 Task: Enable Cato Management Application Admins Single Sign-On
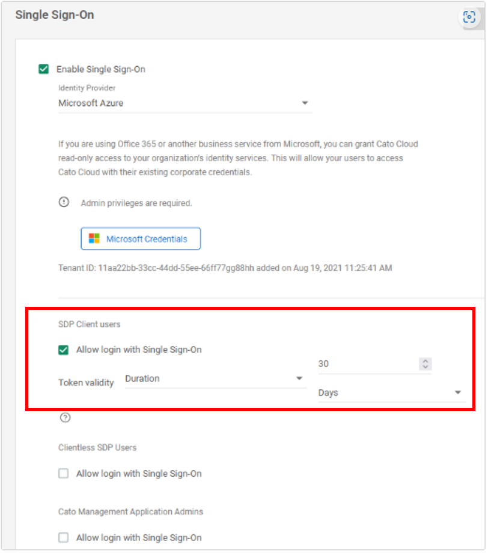[x=64, y=537]
